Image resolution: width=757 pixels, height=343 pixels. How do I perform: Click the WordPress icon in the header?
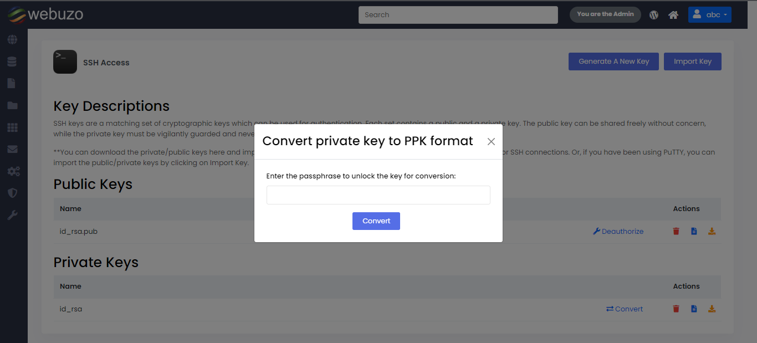click(x=654, y=15)
